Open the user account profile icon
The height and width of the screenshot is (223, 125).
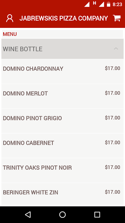click(10, 18)
